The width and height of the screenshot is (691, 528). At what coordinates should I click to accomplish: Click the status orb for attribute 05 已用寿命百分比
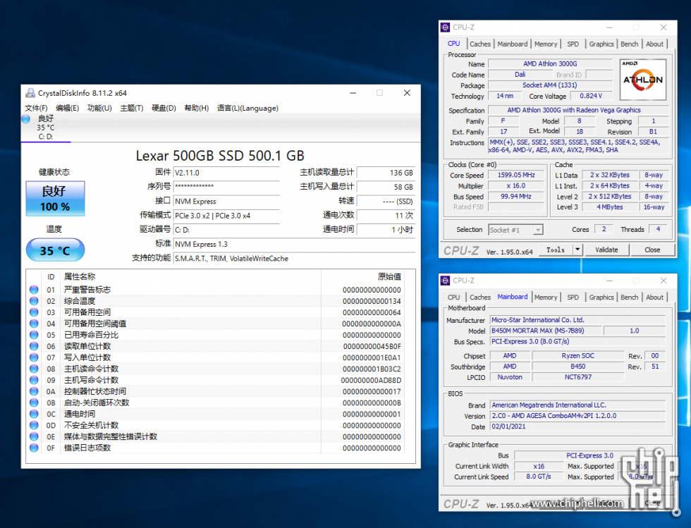[x=34, y=335]
